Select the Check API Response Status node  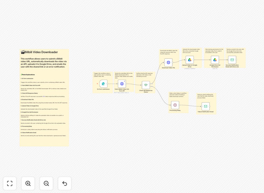pyautogui.click(x=146, y=85)
